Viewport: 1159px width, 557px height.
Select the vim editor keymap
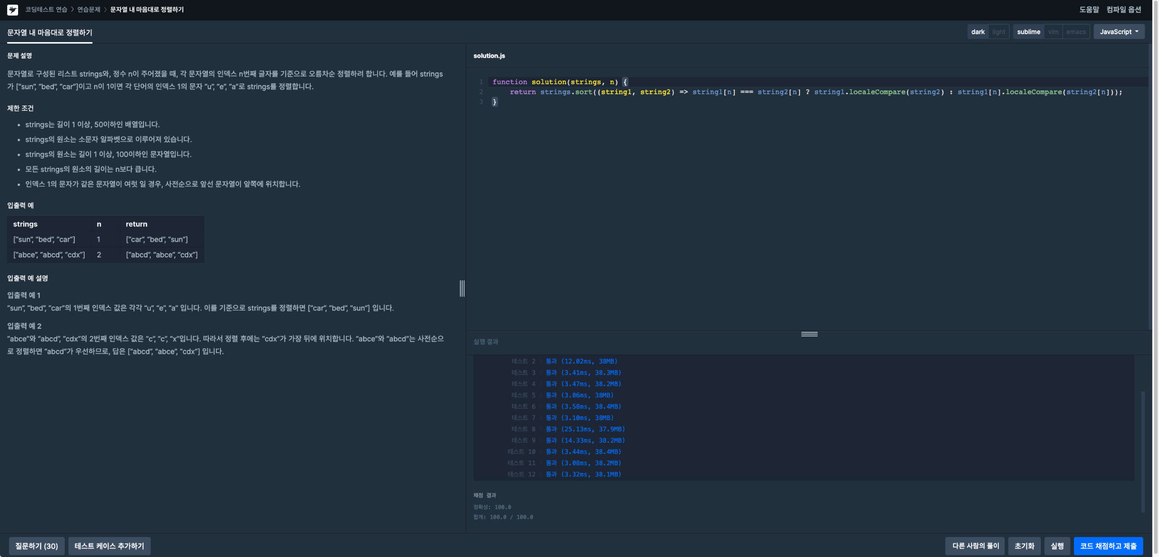tap(1053, 32)
